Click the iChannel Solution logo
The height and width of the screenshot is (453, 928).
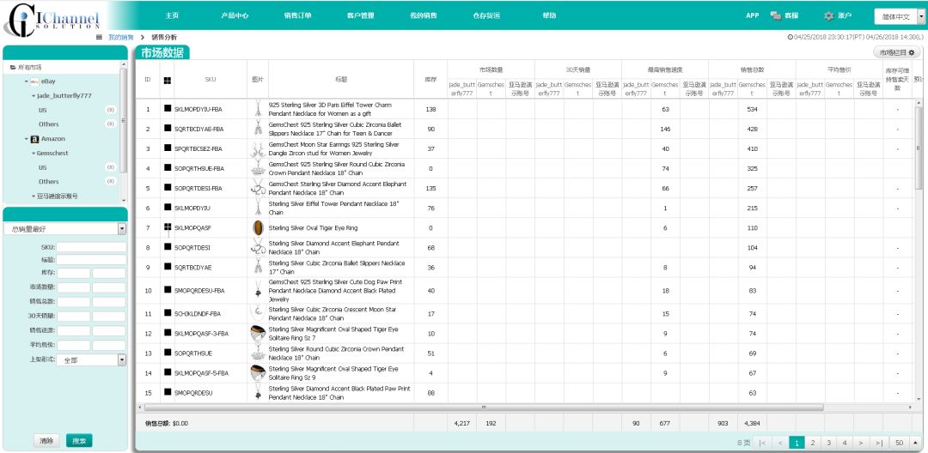pos(51,20)
